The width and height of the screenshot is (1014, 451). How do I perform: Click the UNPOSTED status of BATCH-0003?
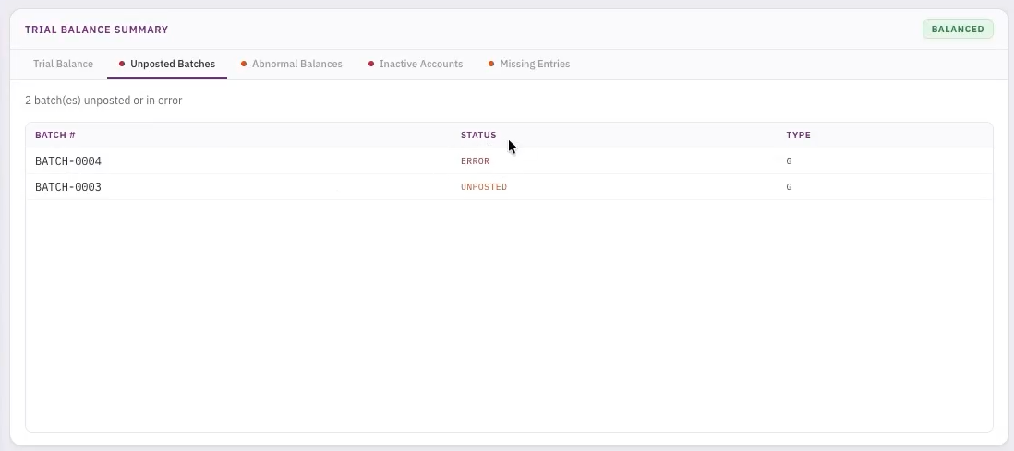pyautogui.click(x=484, y=187)
